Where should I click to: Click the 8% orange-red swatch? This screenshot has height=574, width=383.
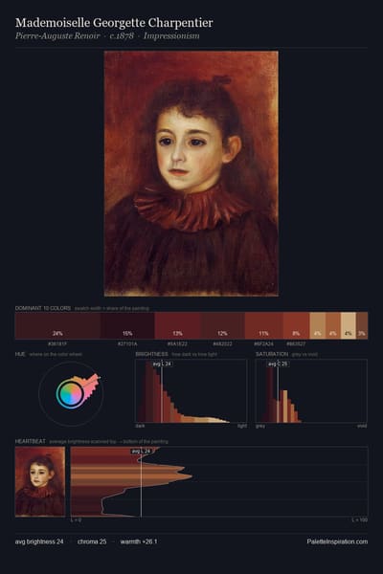point(296,325)
